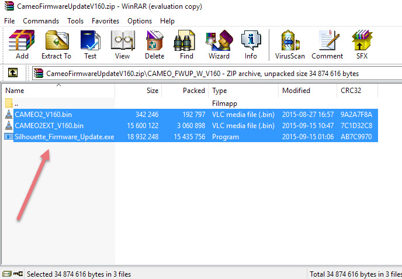Image resolution: width=402 pixels, height=279 pixels.
Task: Click the key icon in status bar
Action: [18, 274]
